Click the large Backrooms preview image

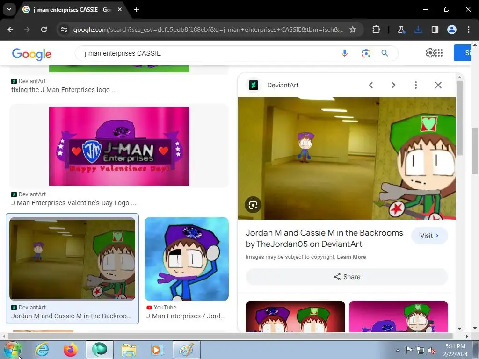347,158
